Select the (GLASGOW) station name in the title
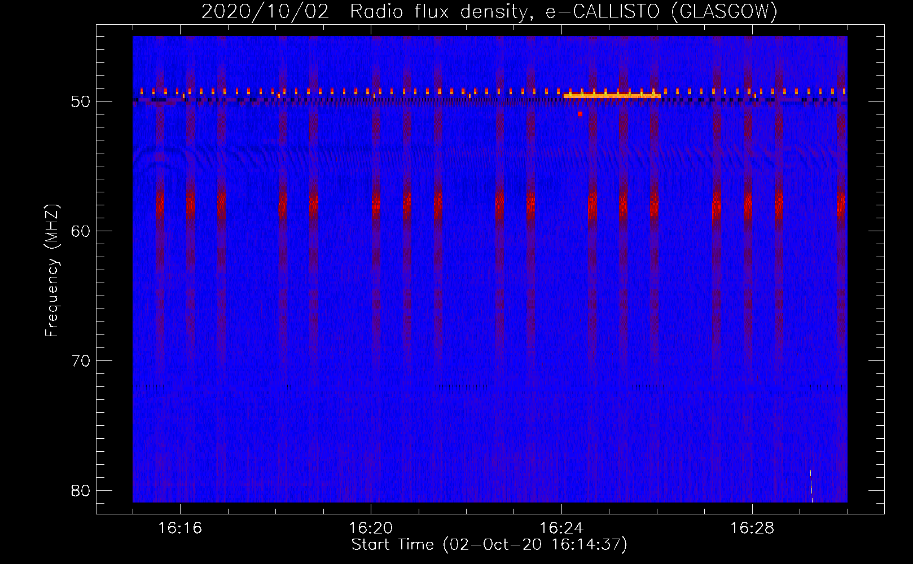The image size is (913, 564). [725, 11]
